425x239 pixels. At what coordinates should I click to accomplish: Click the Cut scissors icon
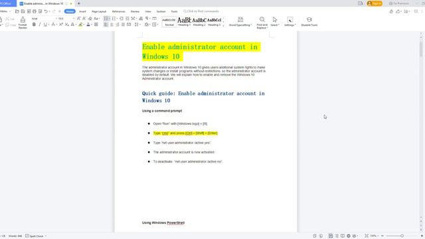(7, 19)
